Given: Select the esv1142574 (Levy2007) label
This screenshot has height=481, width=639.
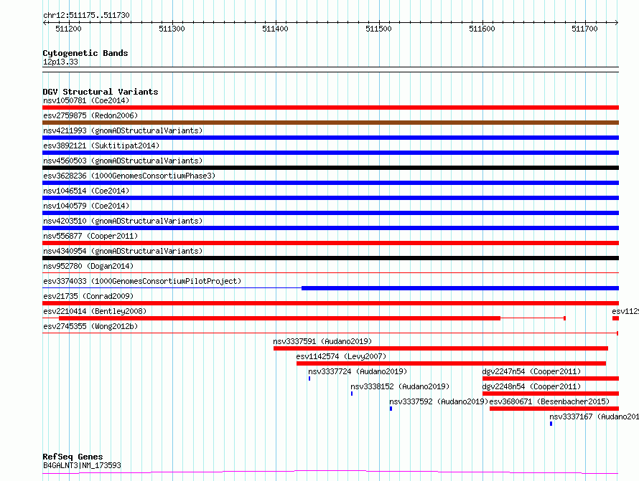Looking at the screenshot, I should click(x=341, y=356).
